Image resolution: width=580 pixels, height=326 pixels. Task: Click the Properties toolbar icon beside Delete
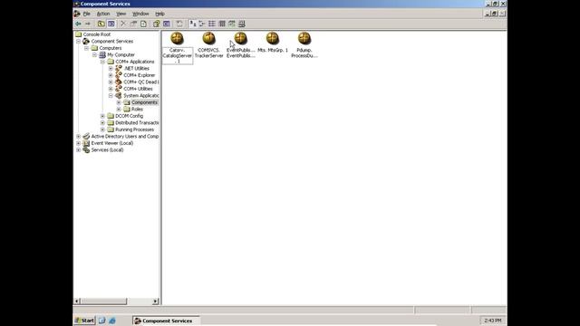(x=133, y=24)
